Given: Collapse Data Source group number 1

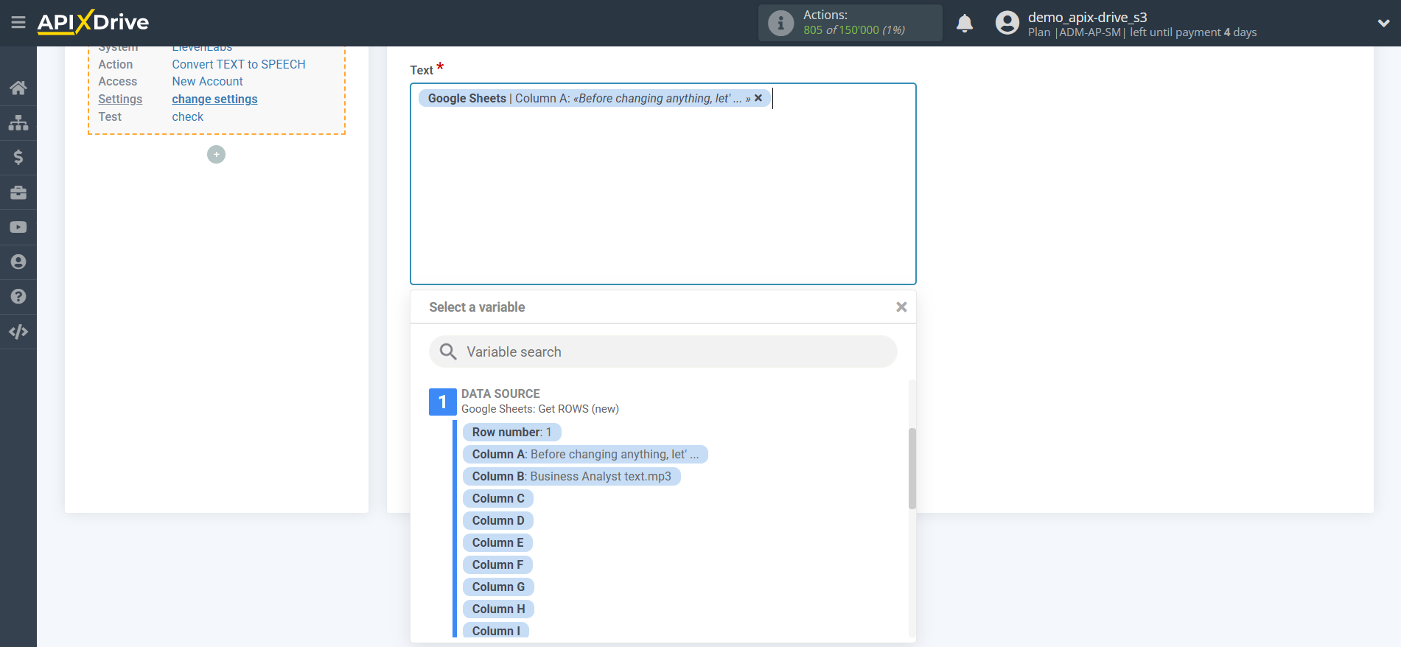Looking at the screenshot, I should coord(442,402).
